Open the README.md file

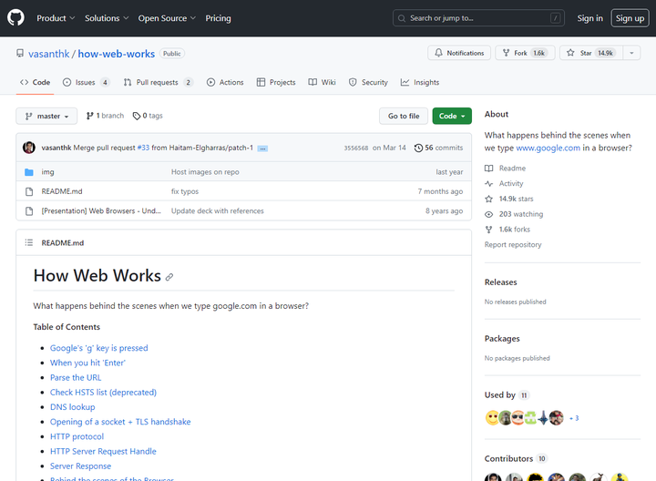coord(62,191)
